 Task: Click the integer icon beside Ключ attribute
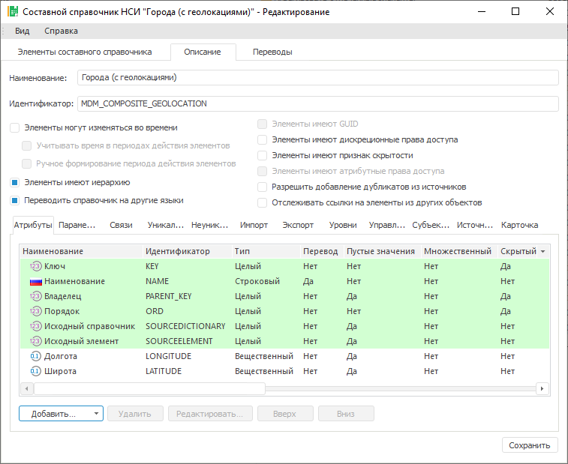tap(35, 266)
